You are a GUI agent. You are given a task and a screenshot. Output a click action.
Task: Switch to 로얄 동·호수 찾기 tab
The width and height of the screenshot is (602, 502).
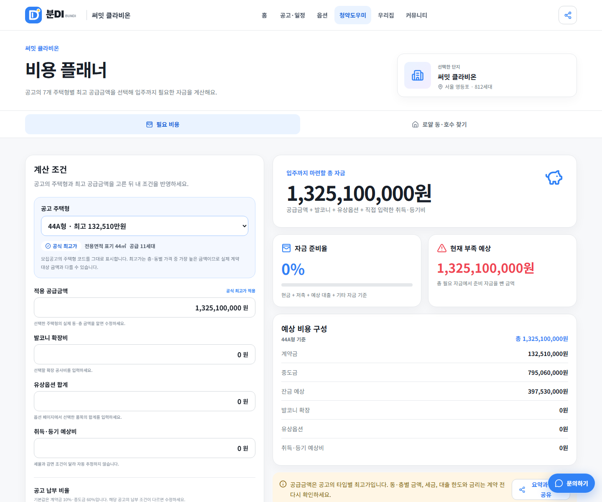coord(439,124)
